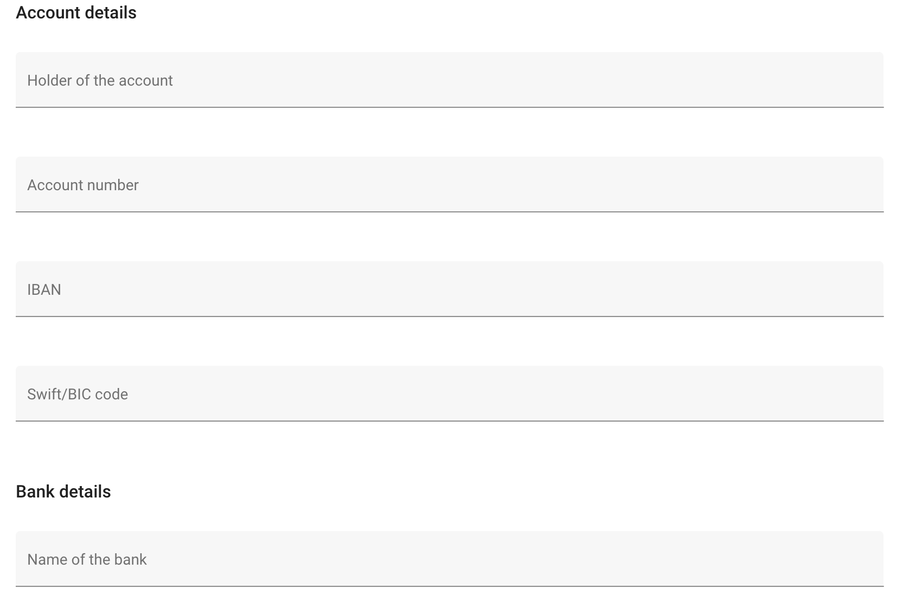Click the underline below Name of the bank
This screenshot has width=897, height=595.
(449, 586)
